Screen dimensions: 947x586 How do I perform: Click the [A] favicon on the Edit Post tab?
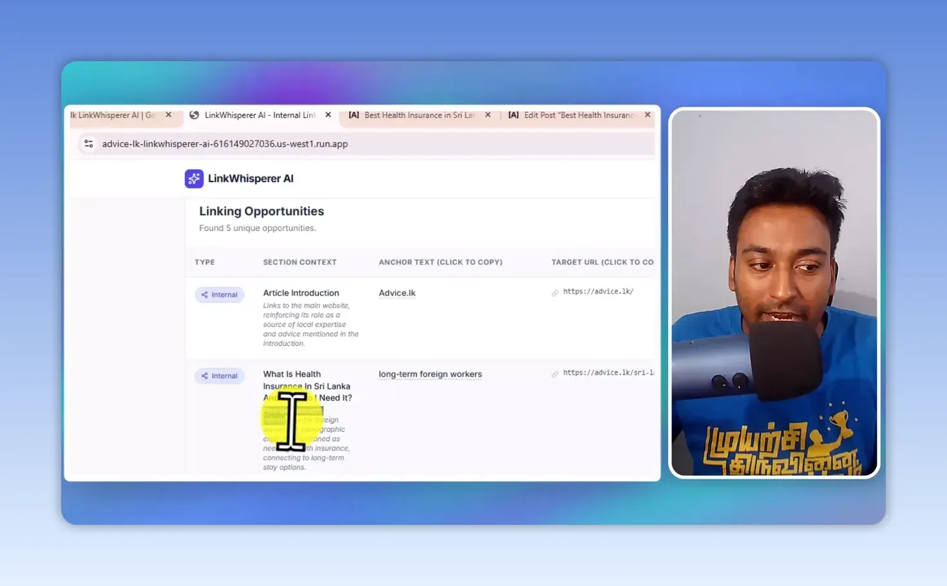[513, 115]
